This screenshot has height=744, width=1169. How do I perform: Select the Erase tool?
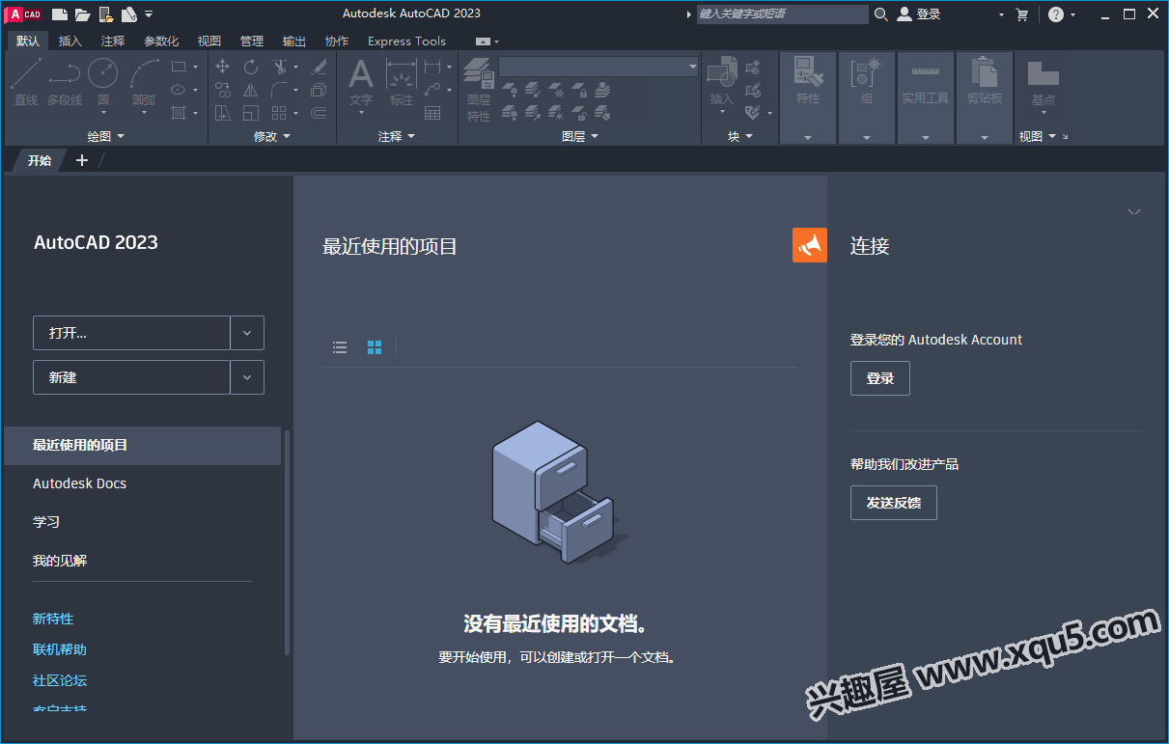(320, 67)
